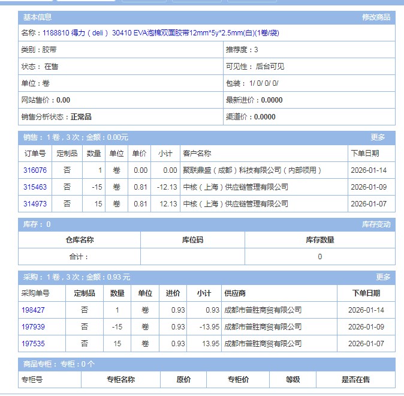
Task: Click the 仓库名称 column header
Action: (79, 240)
